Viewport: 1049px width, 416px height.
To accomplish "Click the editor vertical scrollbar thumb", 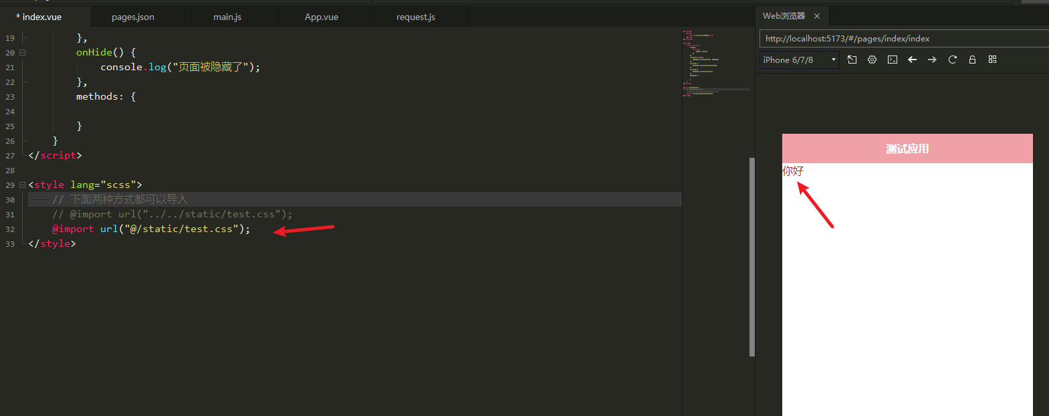I will pos(752,257).
